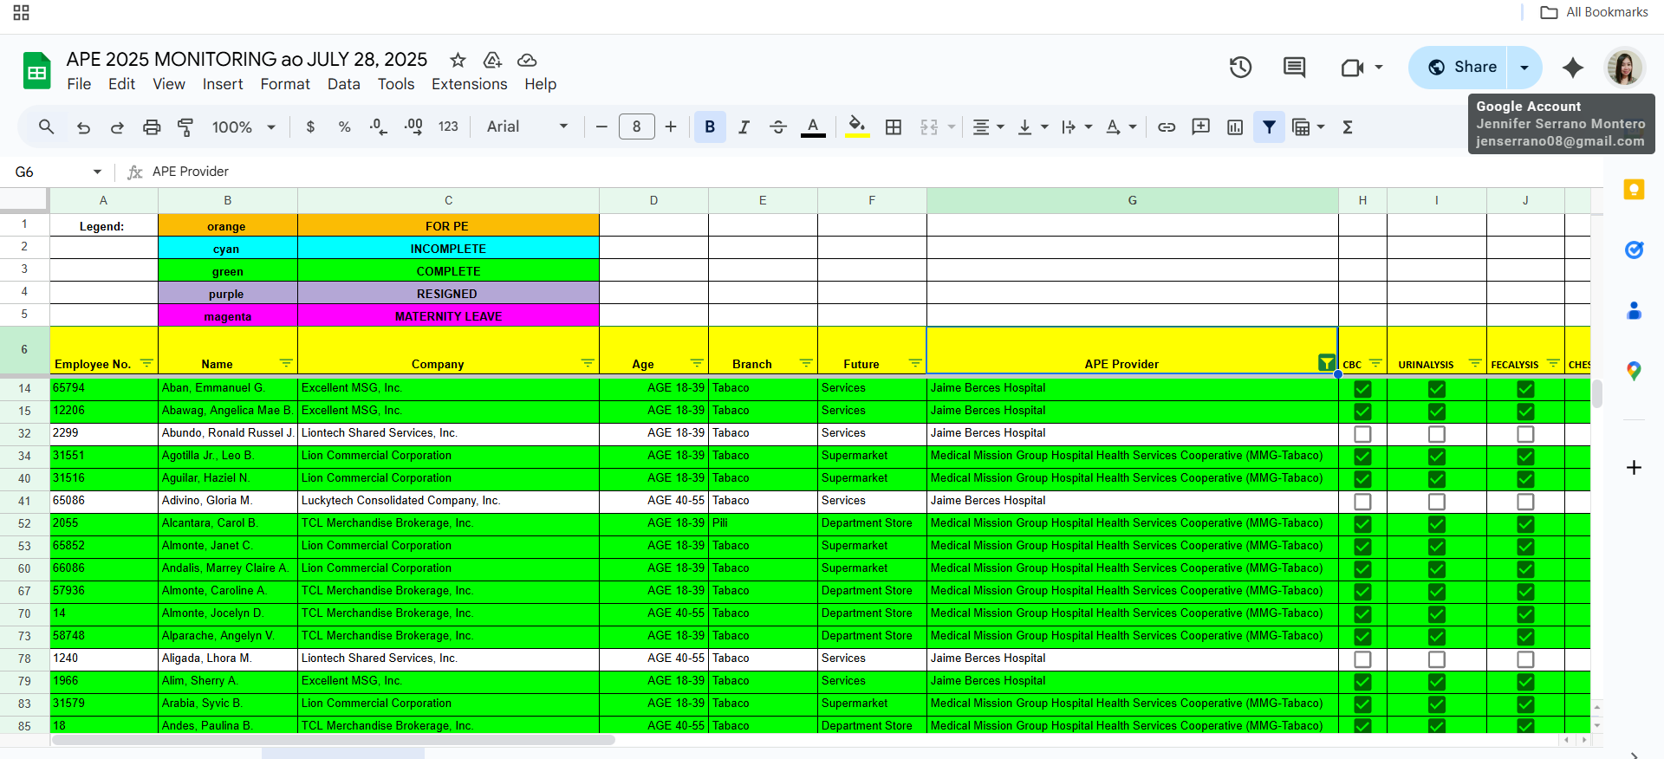Check URINALYSIS box for Abundo, Ronald Russel
Screen dimensions: 1664x759
(x=1436, y=434)
